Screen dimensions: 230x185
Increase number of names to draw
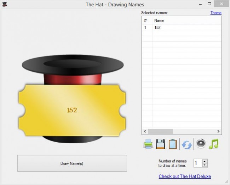205,161
